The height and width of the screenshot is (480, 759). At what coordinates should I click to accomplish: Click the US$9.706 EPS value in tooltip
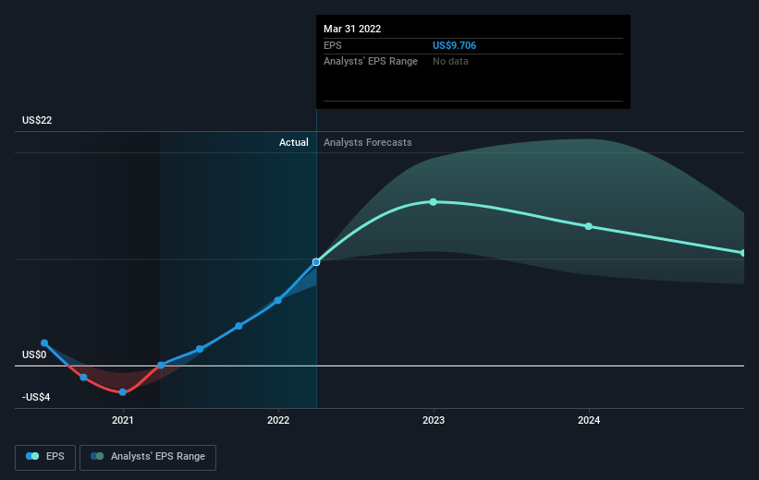coord(454,45)
